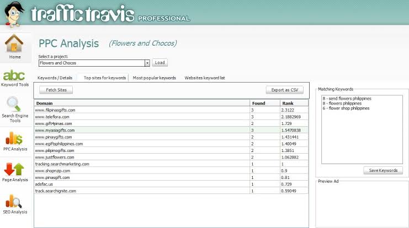Screen dimensions: 409x228
Task: Click rank value 1.5470838
Action: point(291,131)
